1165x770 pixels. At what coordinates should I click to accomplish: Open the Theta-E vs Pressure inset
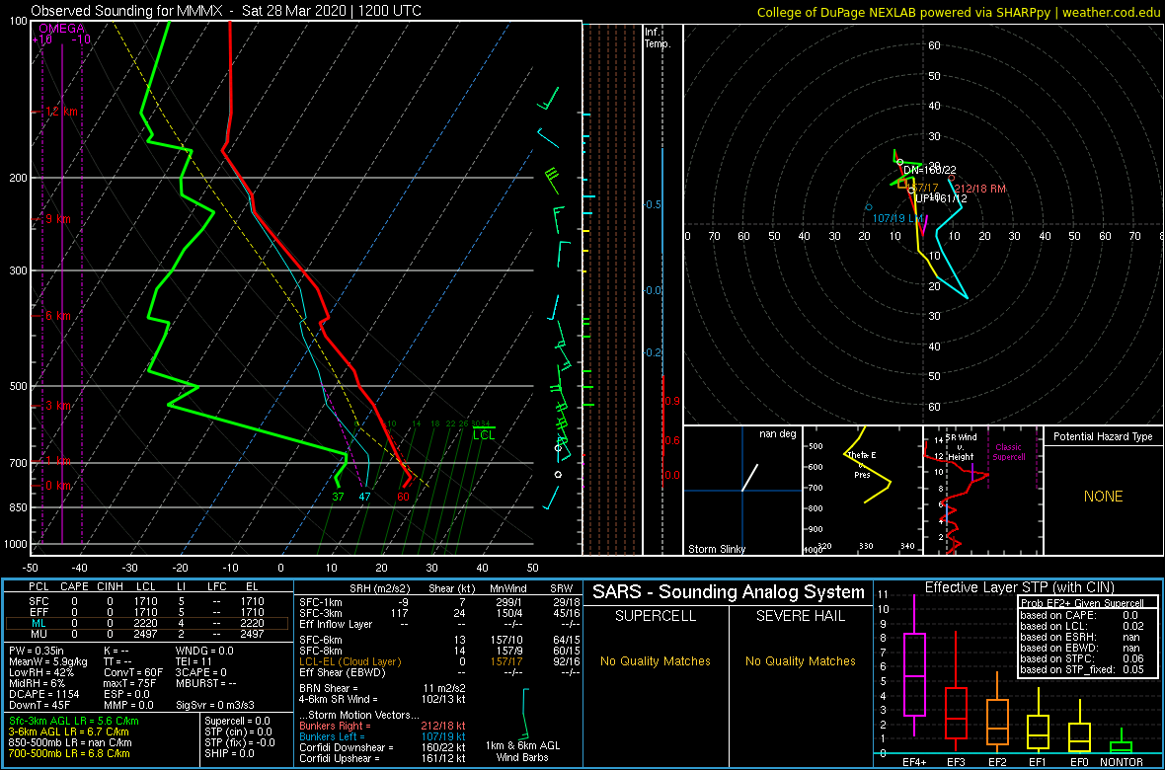(x=862, y=491)
